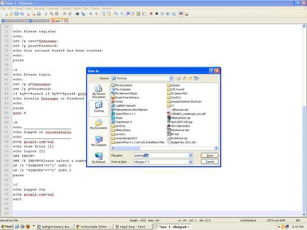
Task: Select the SJS Council folder
Action: pos(176,90)
